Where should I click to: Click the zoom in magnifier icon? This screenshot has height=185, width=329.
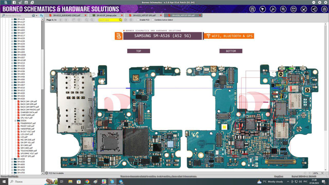[x=92, y=20]
